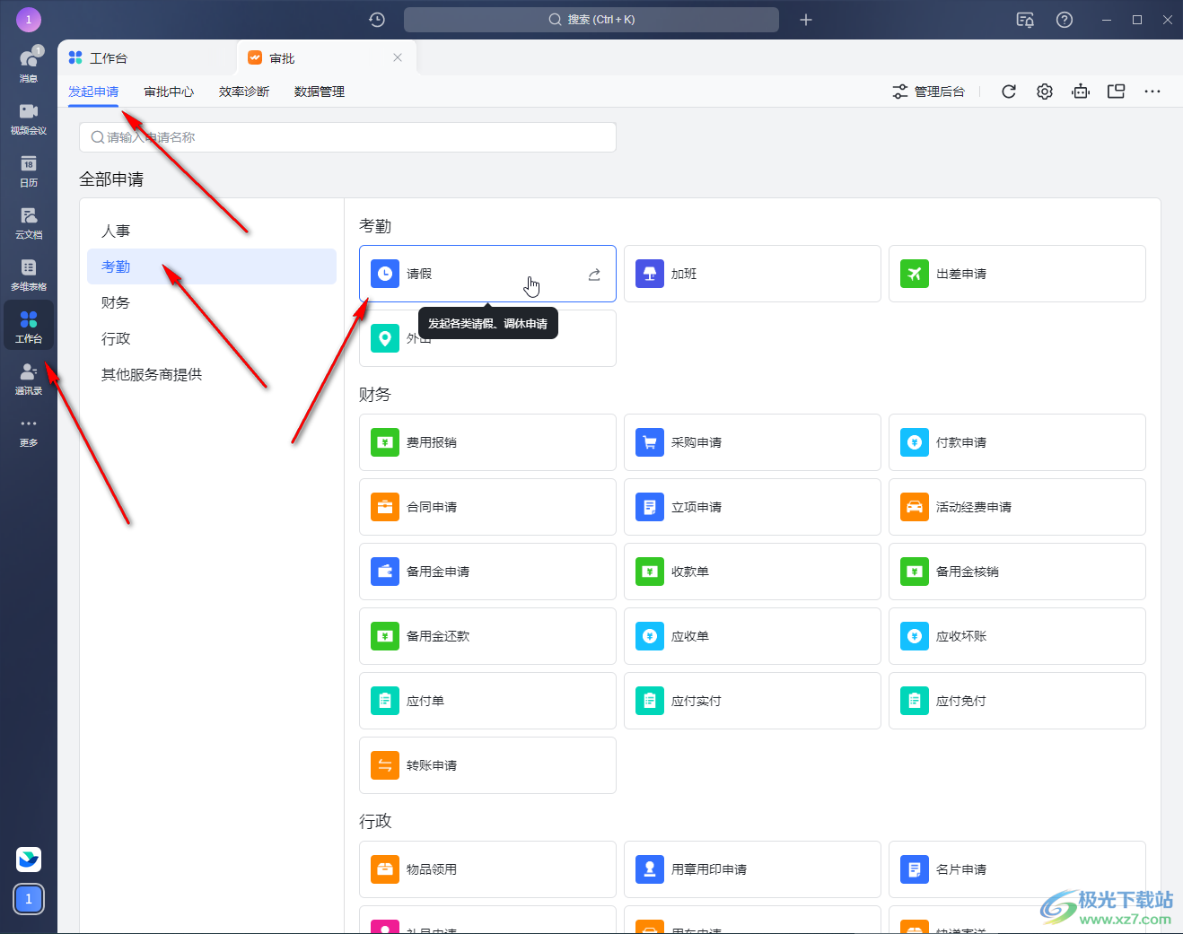Open Messages in the left sidebar
This screenshot has height=934, width=1183.
[29, 65]
